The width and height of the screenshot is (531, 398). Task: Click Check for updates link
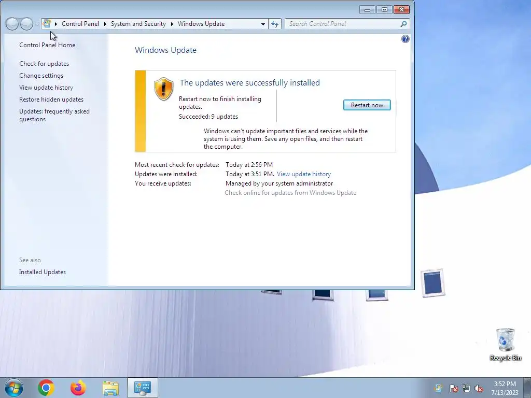click(44, 64)
